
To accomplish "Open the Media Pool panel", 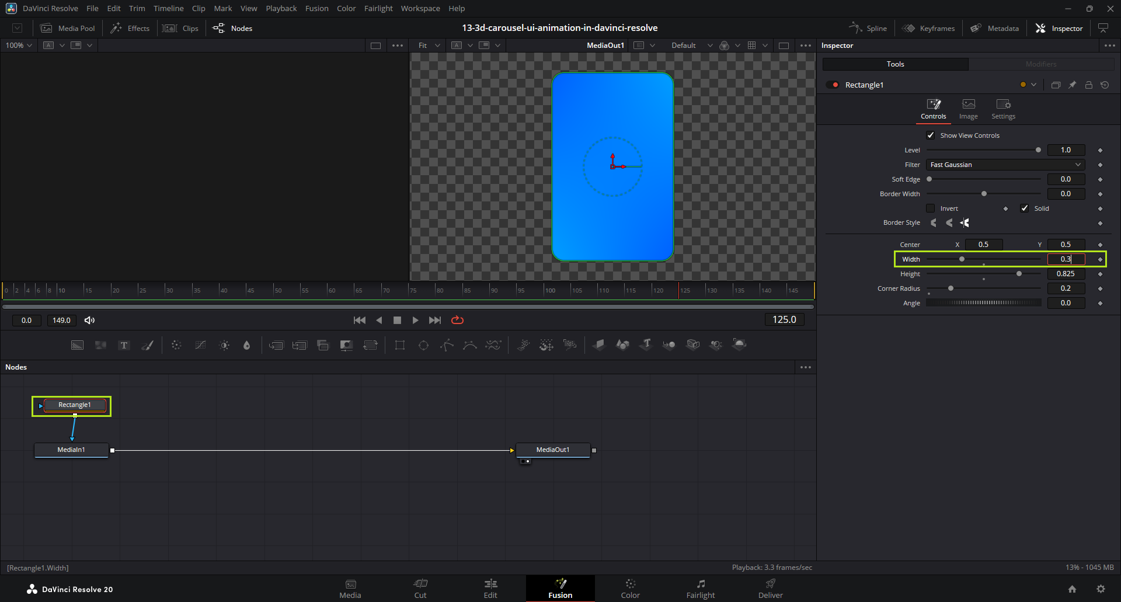I will (x=68, y=29).
